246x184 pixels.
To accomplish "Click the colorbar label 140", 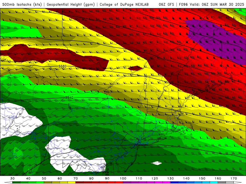I will coord(186,178).
